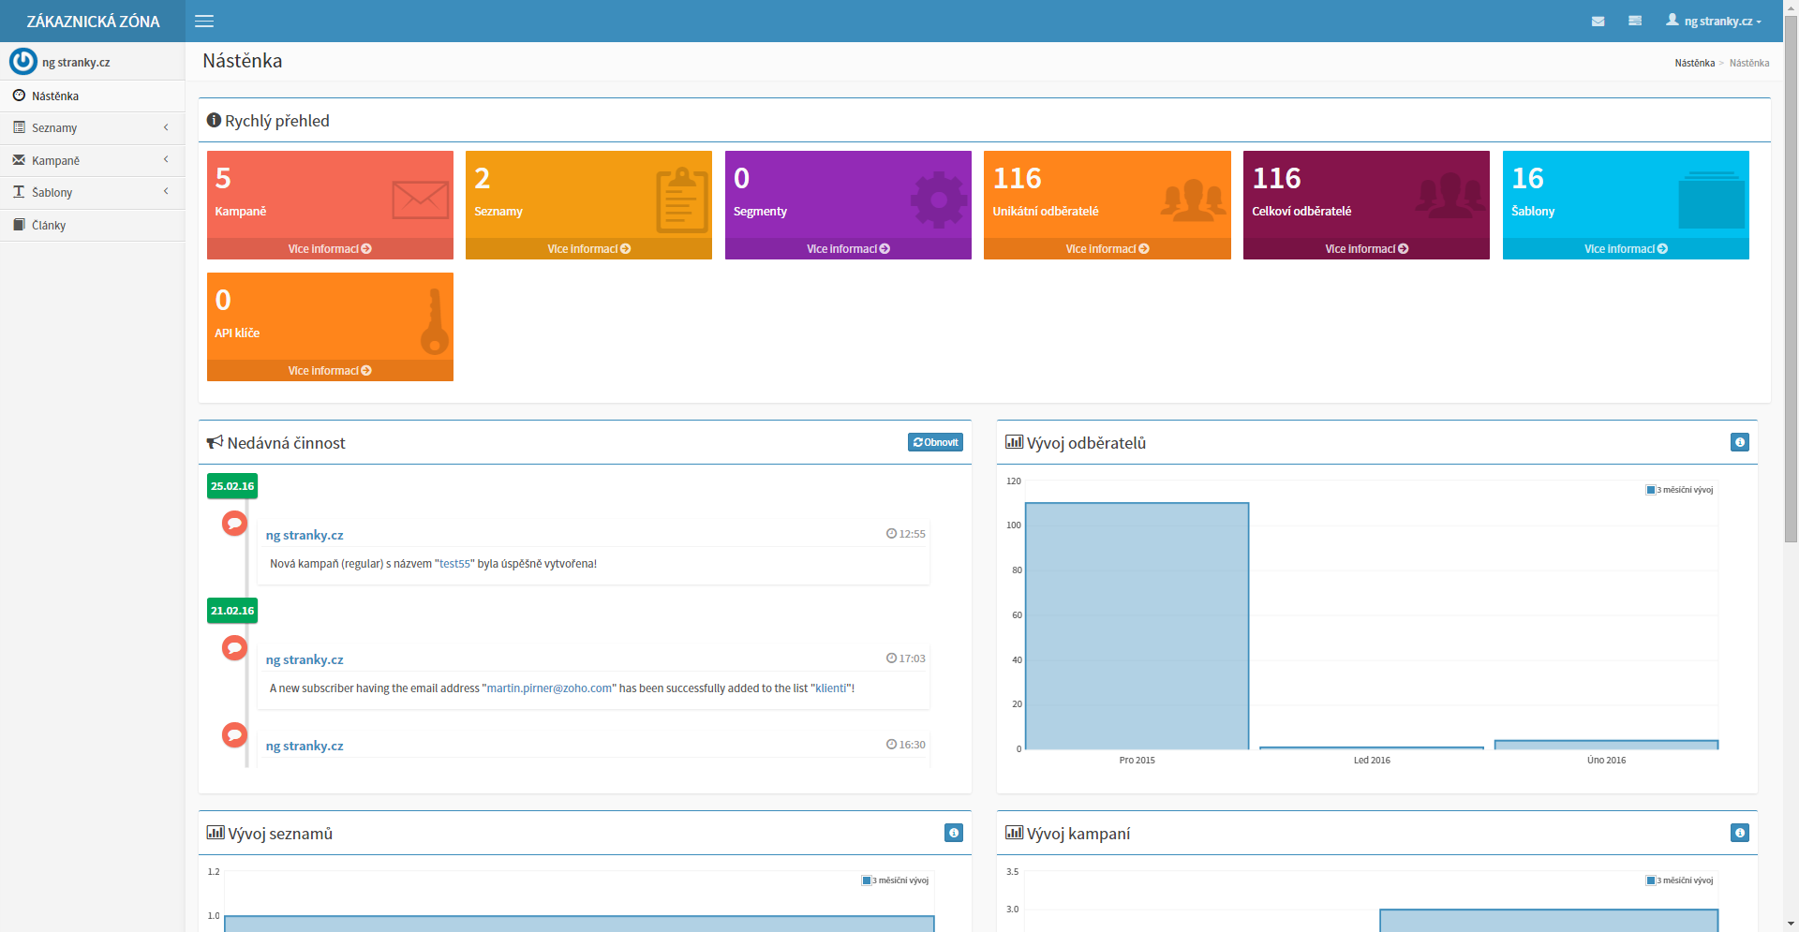Viewport: 1799px width, 932px height.
Task: Open the envelope messages icon in header
Action: click(x=1598, y=22)
